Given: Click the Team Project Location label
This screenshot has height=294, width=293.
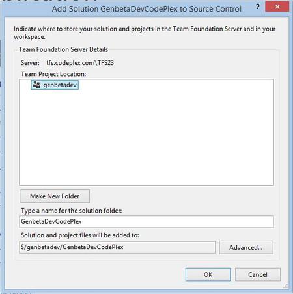Looking at the screenshot, I should coord(53,74).
